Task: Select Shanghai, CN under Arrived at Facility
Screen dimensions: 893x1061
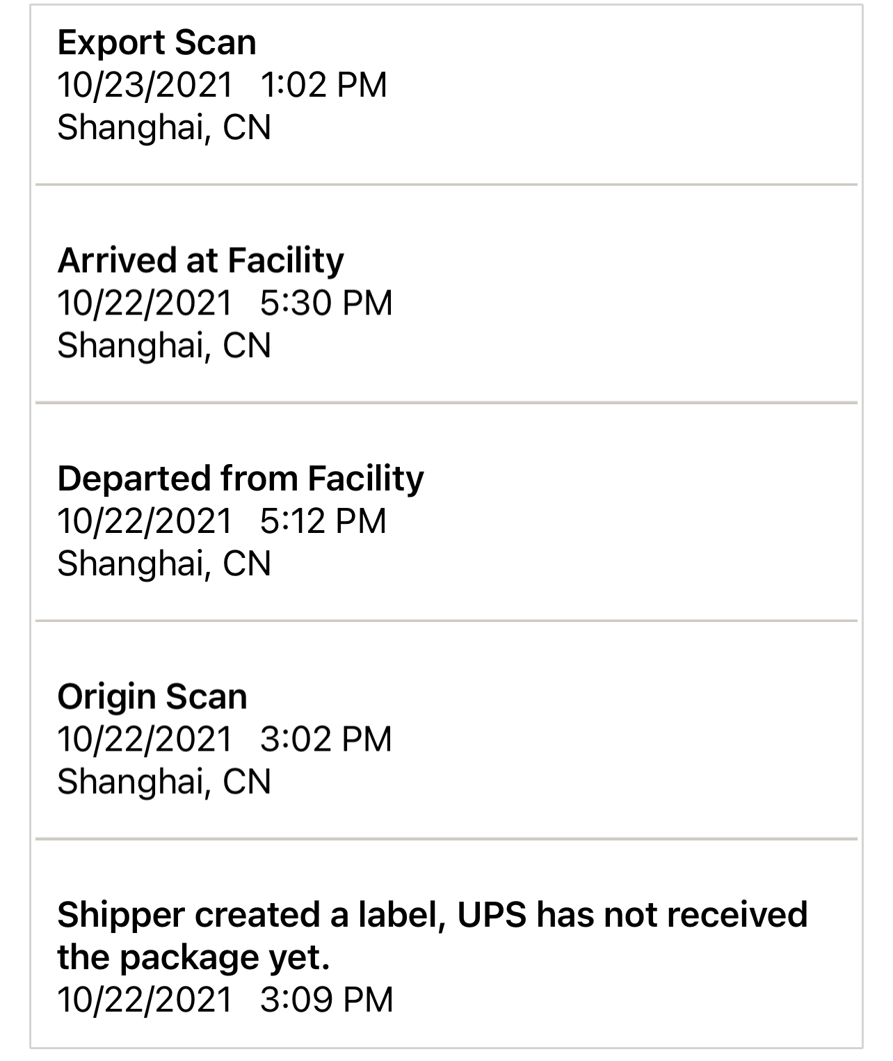Action: 164,346
